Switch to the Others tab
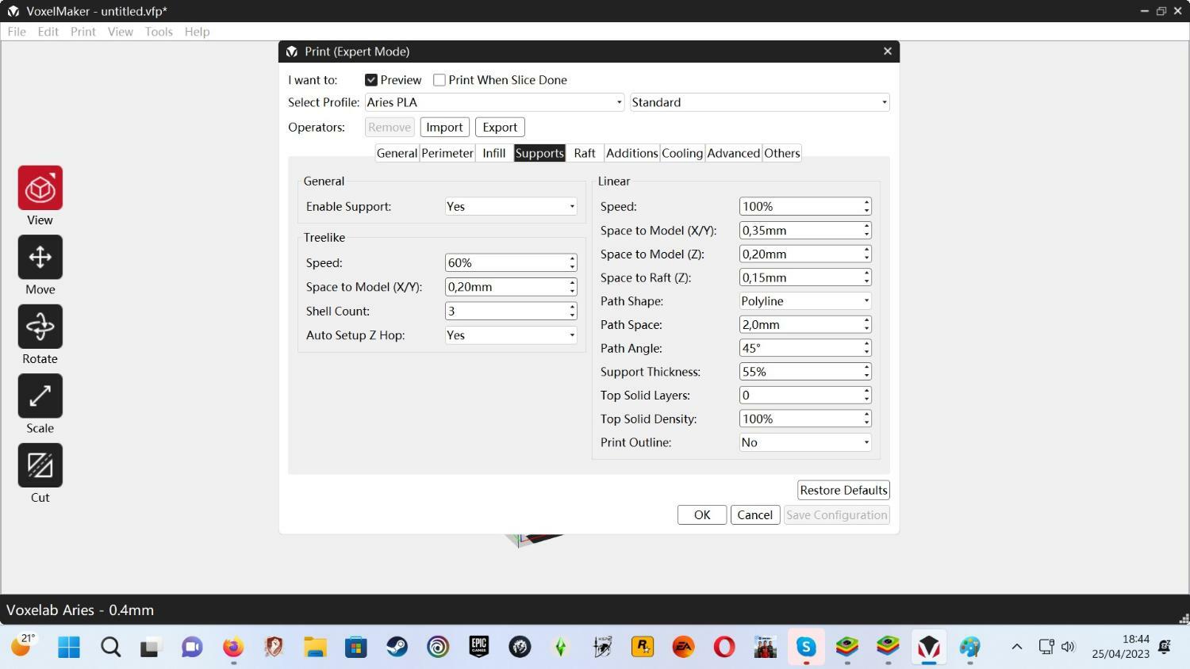The height and width of the screenshot is (669, 1190). (782, 153)
